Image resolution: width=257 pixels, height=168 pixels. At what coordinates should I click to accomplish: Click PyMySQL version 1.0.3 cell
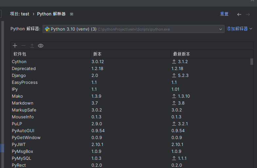pos(96,158)
